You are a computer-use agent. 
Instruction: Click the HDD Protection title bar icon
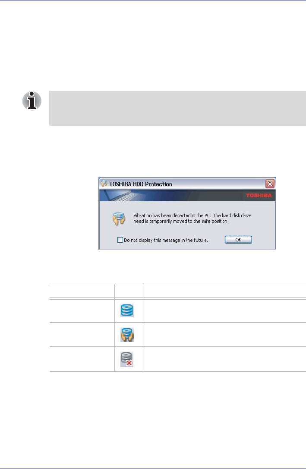(104, 184)
